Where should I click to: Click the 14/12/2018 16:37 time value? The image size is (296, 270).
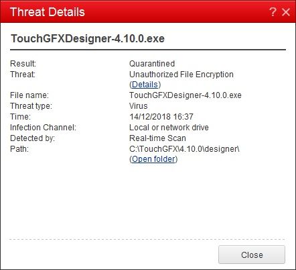tap(161, 117)
